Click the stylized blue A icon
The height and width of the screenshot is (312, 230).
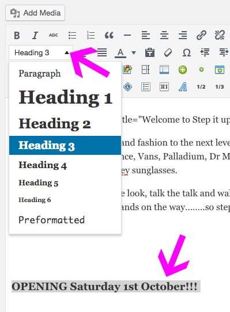pos(183,87)
